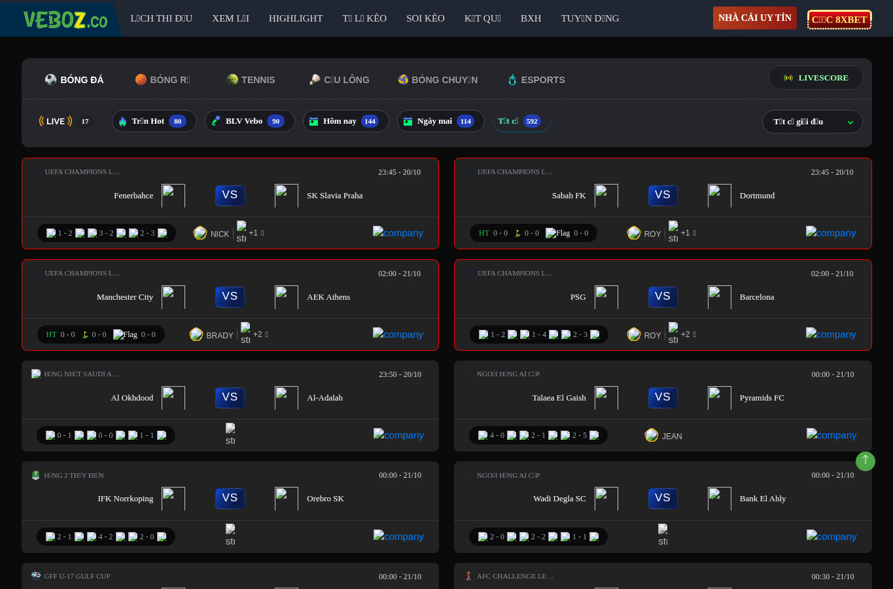Filter matches with Hot filter (80)
This screenshot has width=893, height=589.
coord(154,121)
